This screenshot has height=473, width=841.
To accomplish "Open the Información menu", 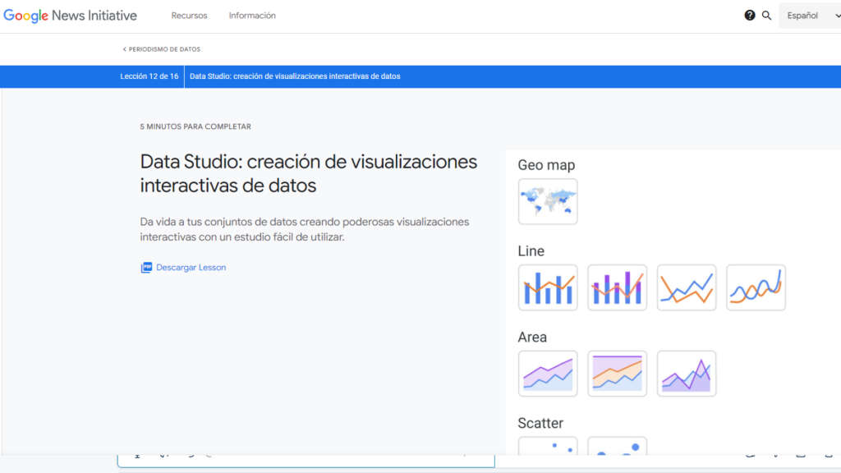I will [251, 15].
